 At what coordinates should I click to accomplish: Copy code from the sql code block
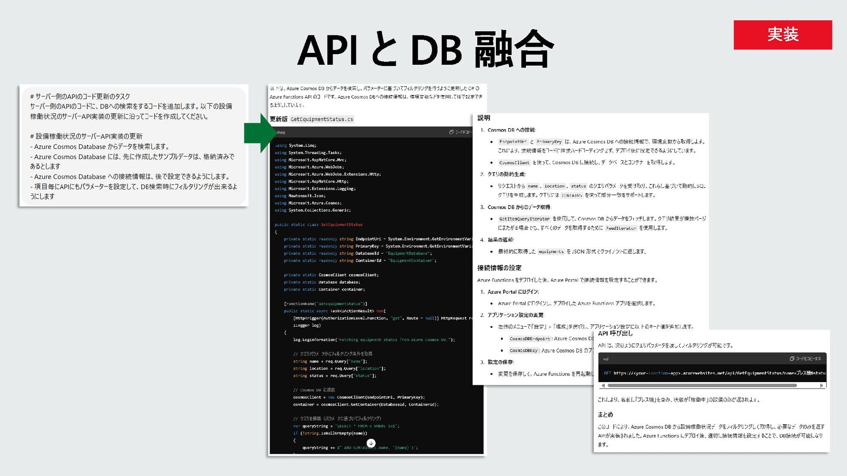[x=805, y=359]
